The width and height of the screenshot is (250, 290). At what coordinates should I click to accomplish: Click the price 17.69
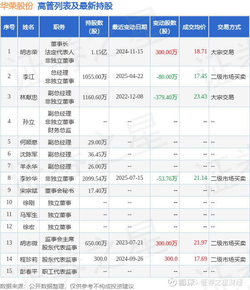click(x=200, y=259)
